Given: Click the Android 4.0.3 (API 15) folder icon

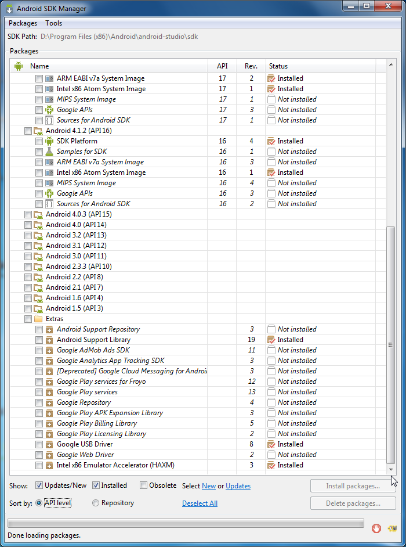Looking at the screenshot, I should click(38, 214).
